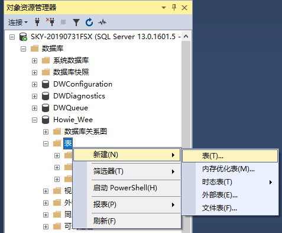Click the pin auto-hide icon in panel header
The height and width of the screenshot is (233, 282).
[x=174, y=8]
